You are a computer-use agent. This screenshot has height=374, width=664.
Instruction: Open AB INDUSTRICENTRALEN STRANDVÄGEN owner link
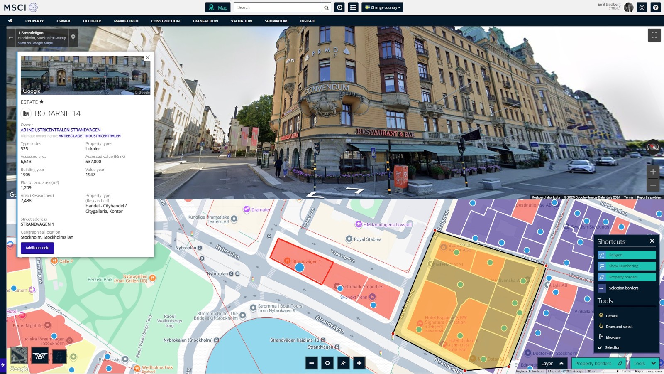click(61, 130)
